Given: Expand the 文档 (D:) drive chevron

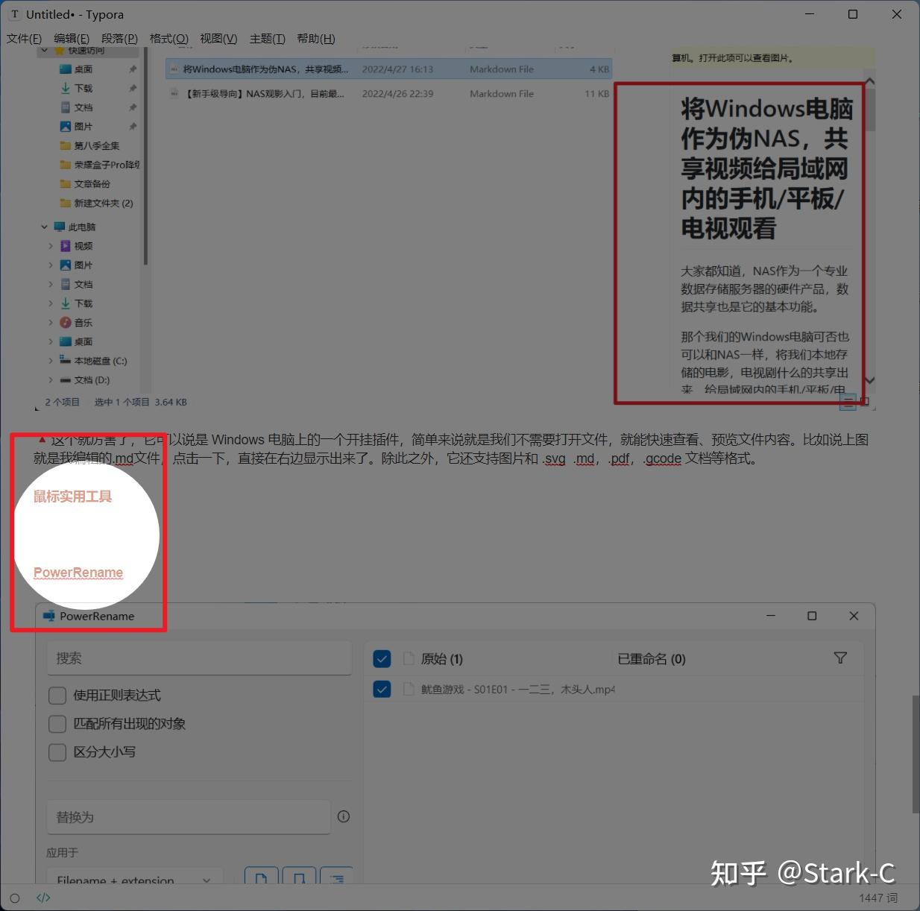Looking at the screenshot, I should 51,380.
